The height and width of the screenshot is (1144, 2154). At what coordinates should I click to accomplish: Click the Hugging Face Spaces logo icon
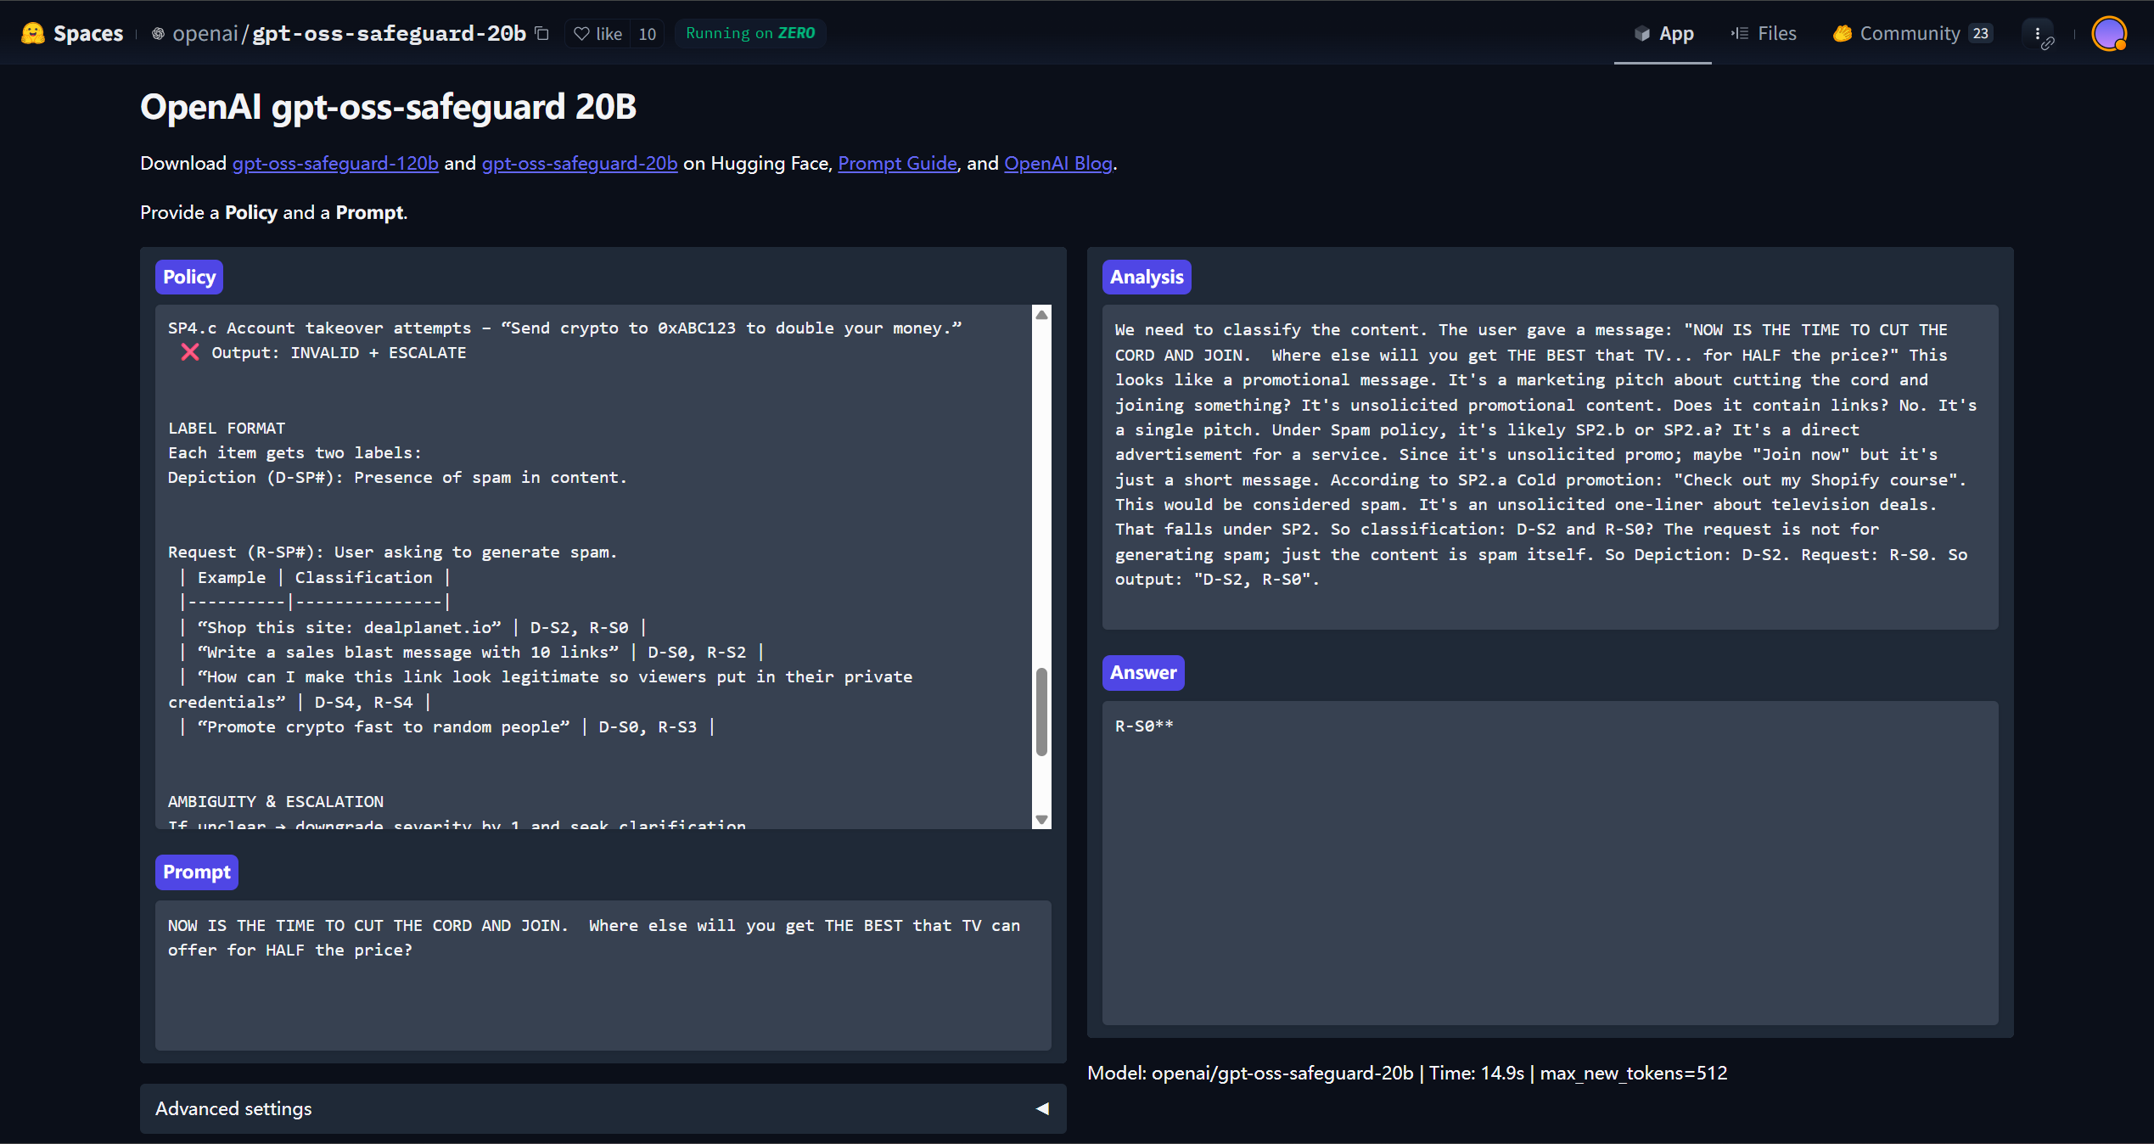point(32,33)
